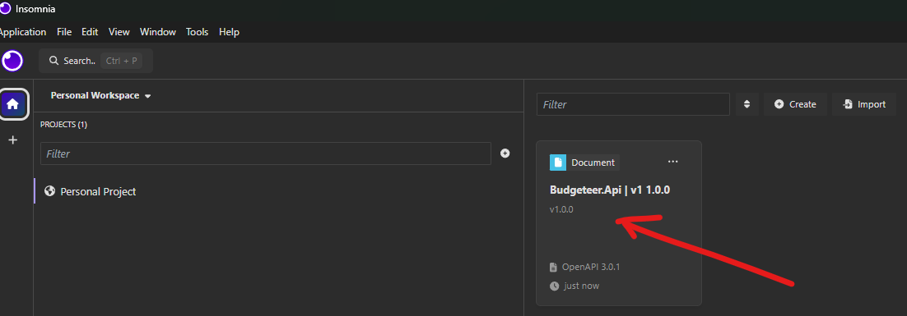The height and width of the screenshot is (316, 907).
Task: Click the Document label on the card
Action: [x=593, y=163]
